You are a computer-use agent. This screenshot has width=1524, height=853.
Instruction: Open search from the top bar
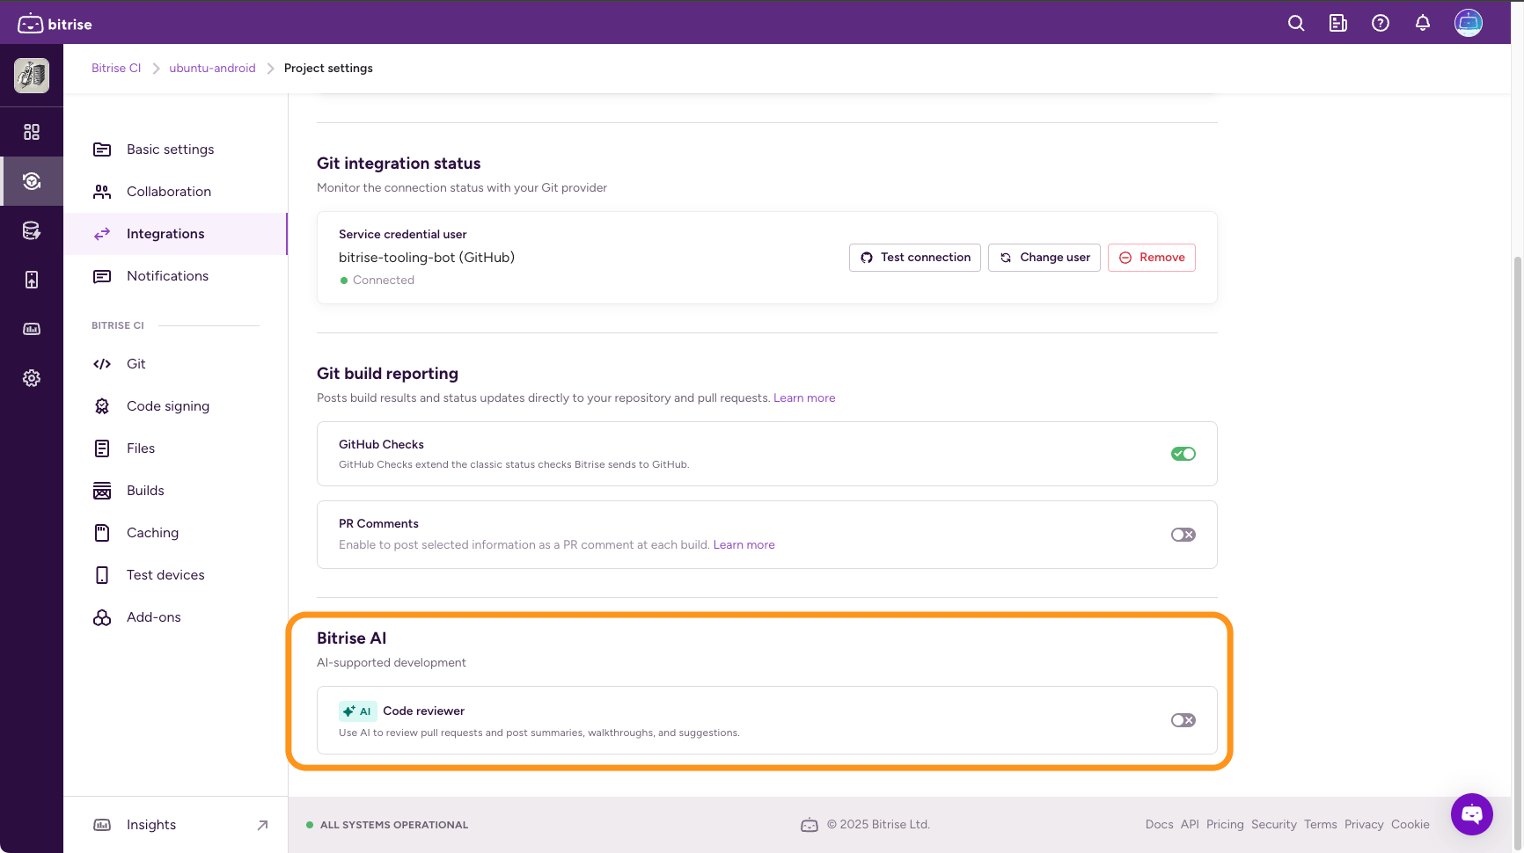tap(1296, 24)
